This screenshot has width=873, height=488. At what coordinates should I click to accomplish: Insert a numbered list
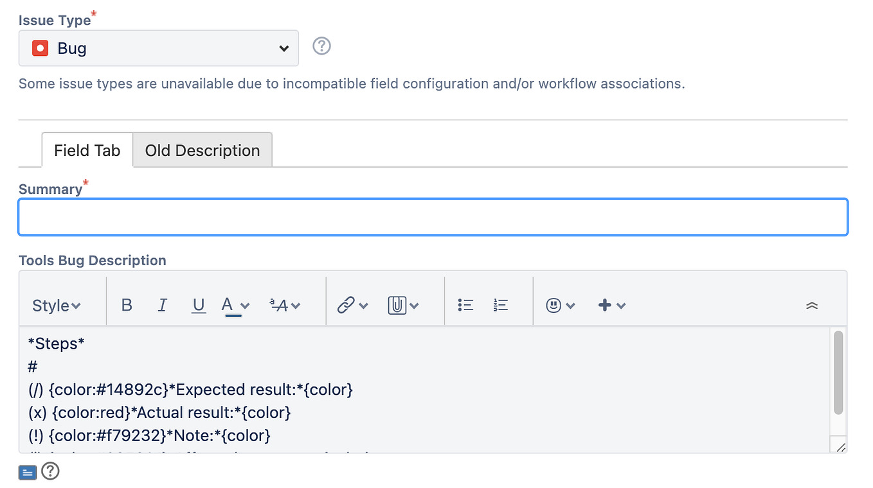(500, 305)
